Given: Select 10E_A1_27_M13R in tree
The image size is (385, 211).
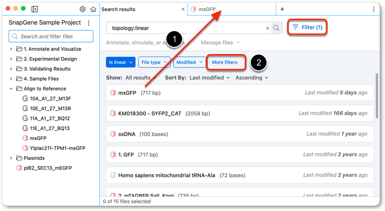Looking at the screenshot, I should click(50, 108).
